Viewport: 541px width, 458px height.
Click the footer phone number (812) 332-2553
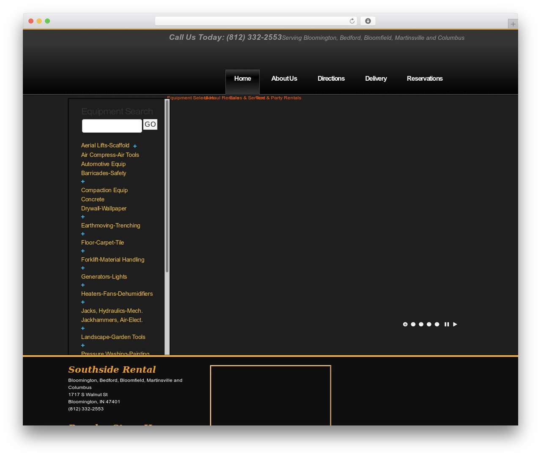[x=86, y=409]
